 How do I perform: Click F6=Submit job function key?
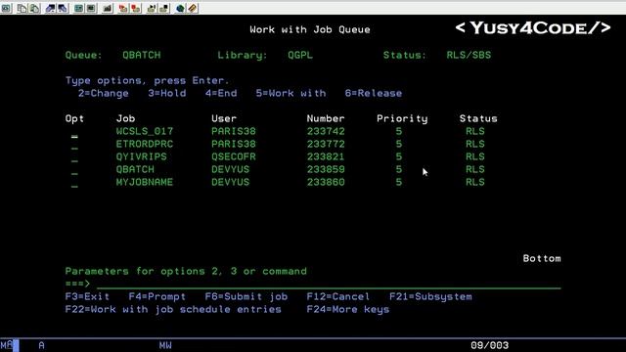coord(246,296)
